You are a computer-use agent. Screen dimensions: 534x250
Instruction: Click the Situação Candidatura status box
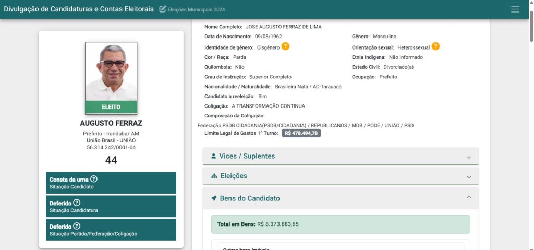tap(111, 206)
